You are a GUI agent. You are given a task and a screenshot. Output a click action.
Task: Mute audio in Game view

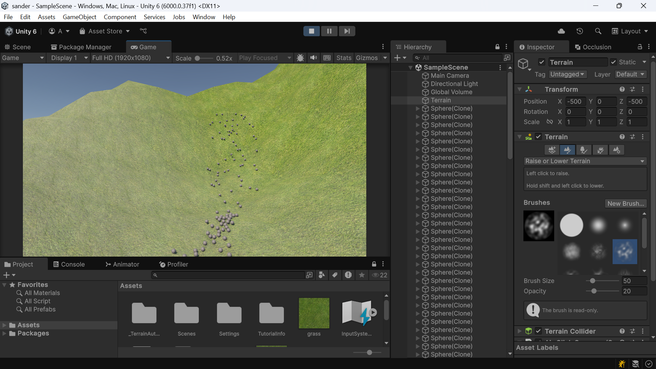314,58
